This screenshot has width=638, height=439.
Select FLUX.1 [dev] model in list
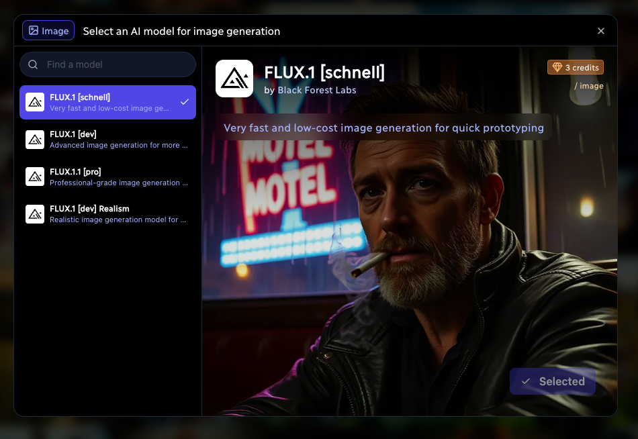[108, 140]
